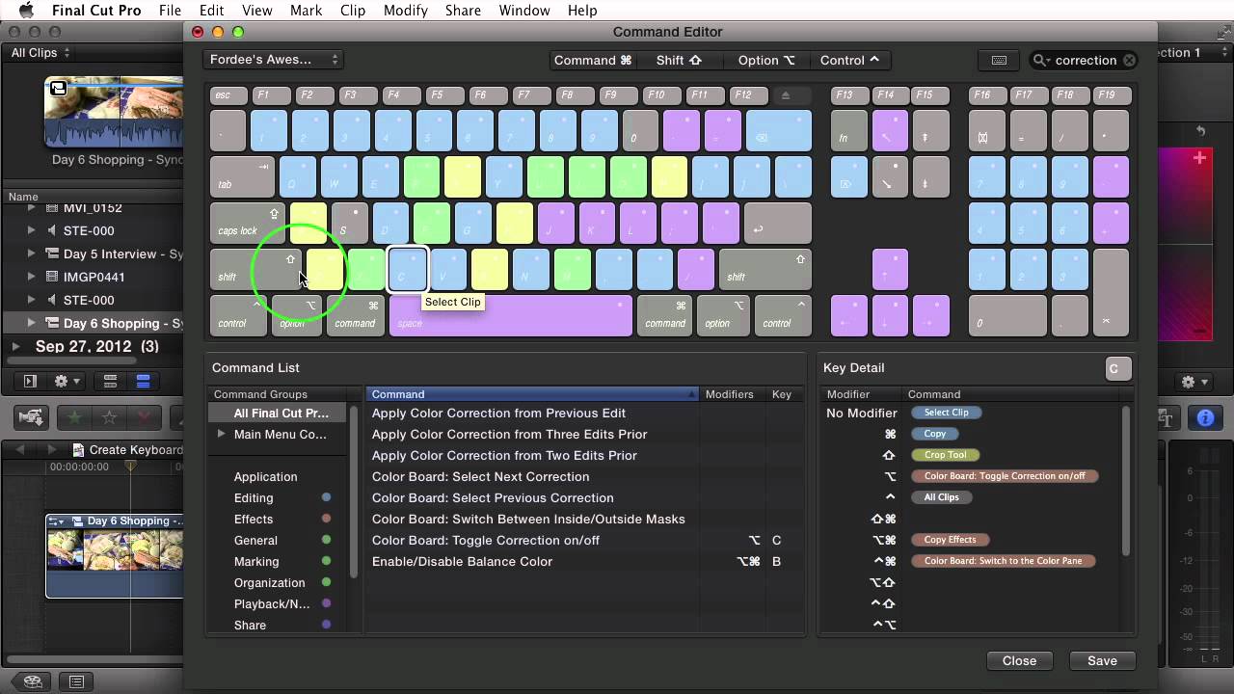Expand the IMGP0441 clip row
The image size is (1234, 694).
pyautogui.click(x=32, y=277)
